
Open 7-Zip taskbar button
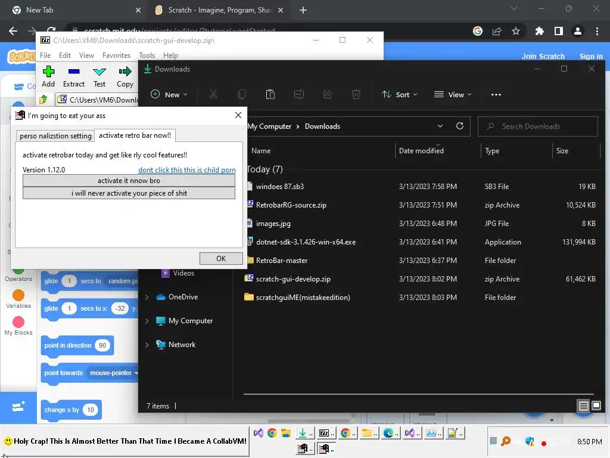[326, 433]
